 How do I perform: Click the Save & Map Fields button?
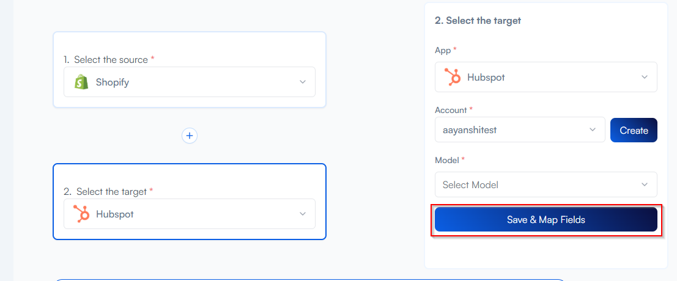pyautogui.click(x=546, y=220)
